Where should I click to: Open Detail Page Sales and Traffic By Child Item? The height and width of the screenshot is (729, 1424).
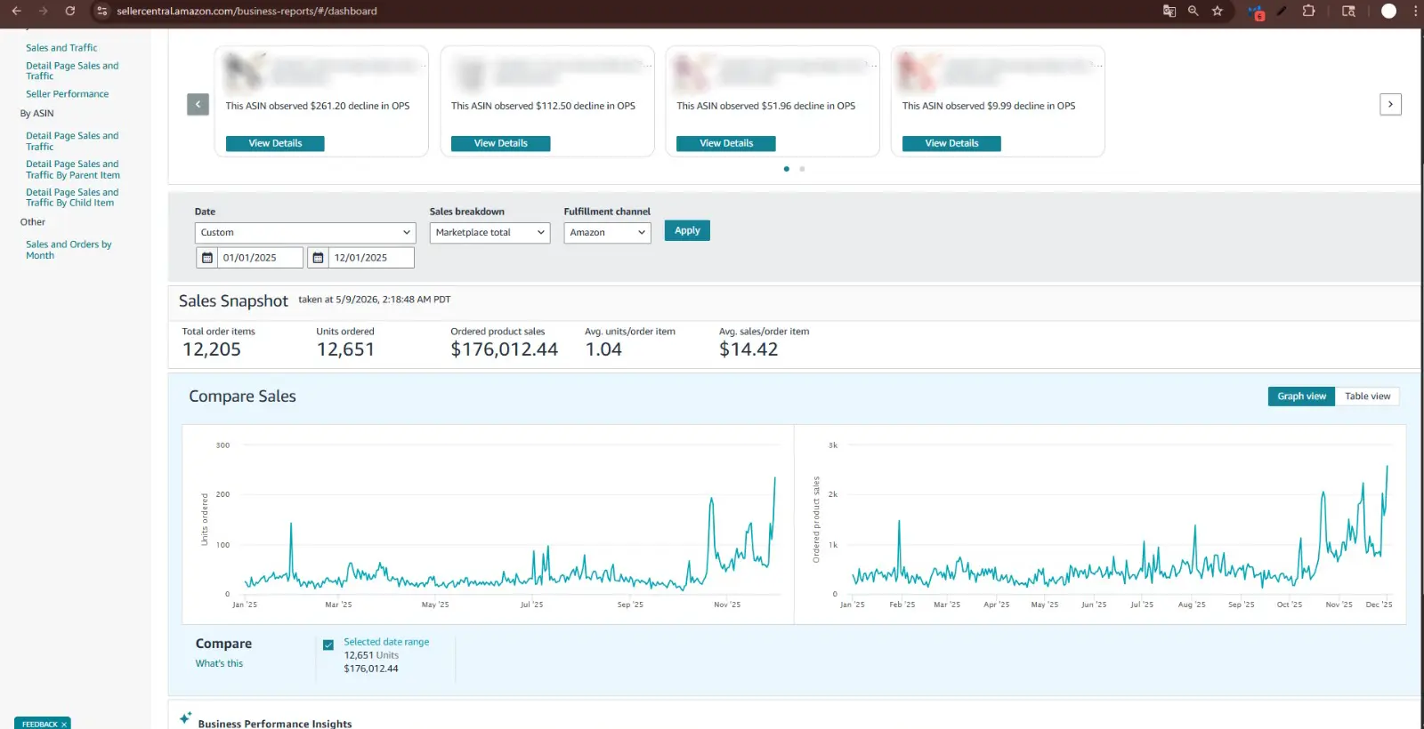pyautogui.click(x=72, y=197)
